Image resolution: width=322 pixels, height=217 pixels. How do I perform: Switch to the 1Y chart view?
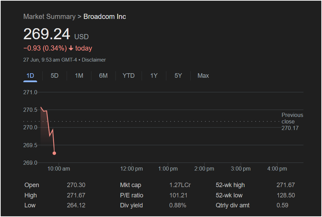coord(154,76)
